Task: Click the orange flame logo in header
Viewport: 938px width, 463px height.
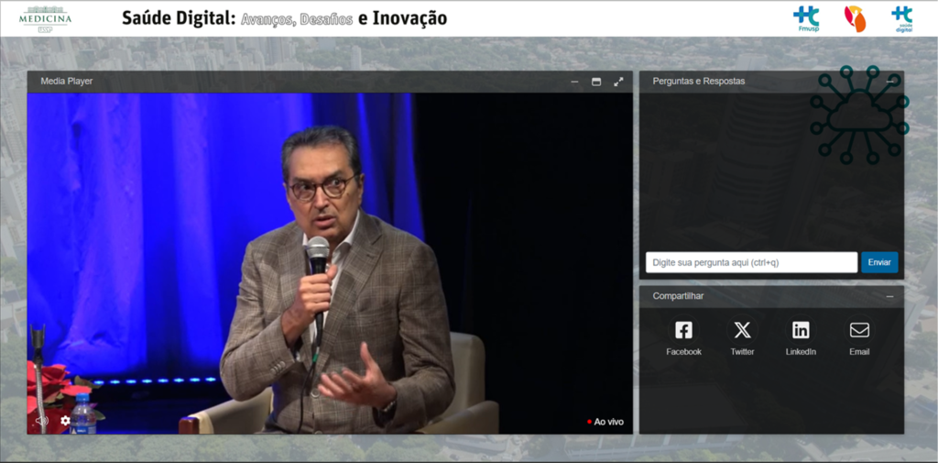Action: [855, 18]
